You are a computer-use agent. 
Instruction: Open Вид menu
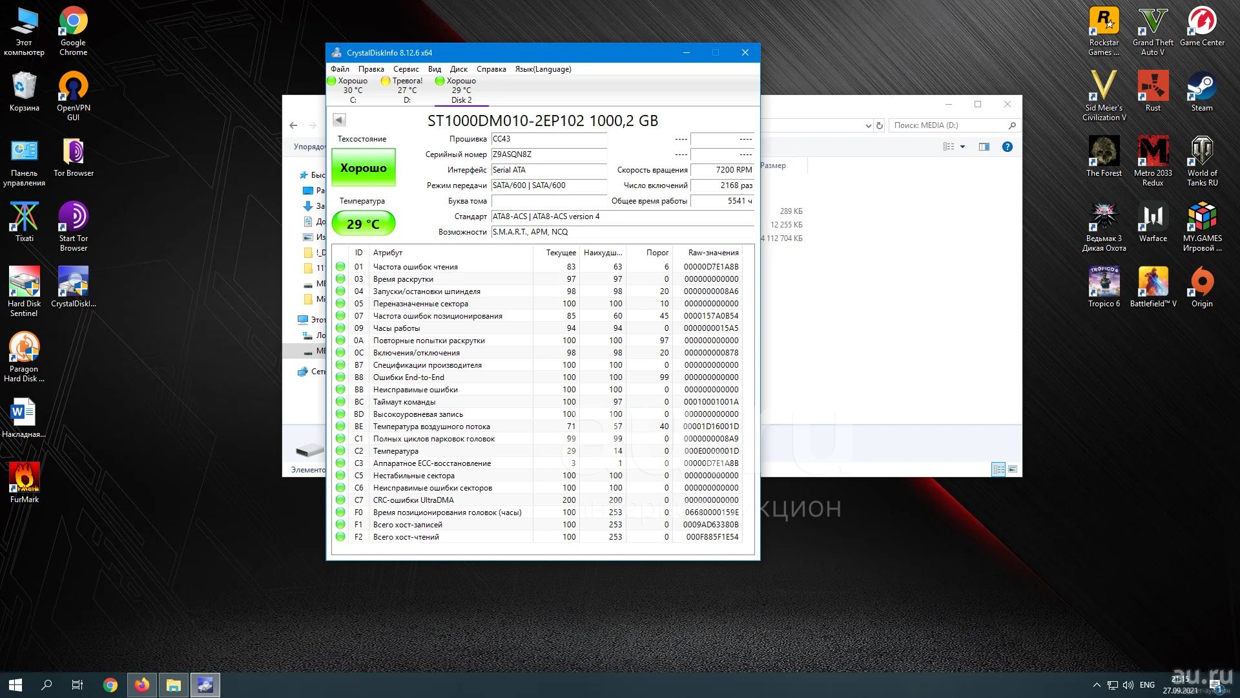pos(435,69)
